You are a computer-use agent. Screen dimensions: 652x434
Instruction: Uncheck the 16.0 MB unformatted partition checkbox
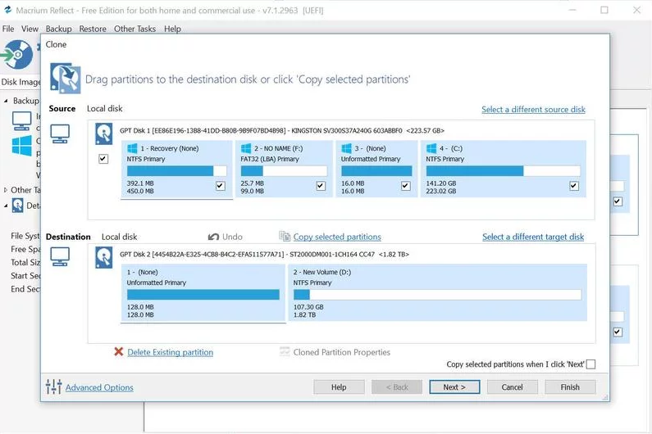(405, 186)
